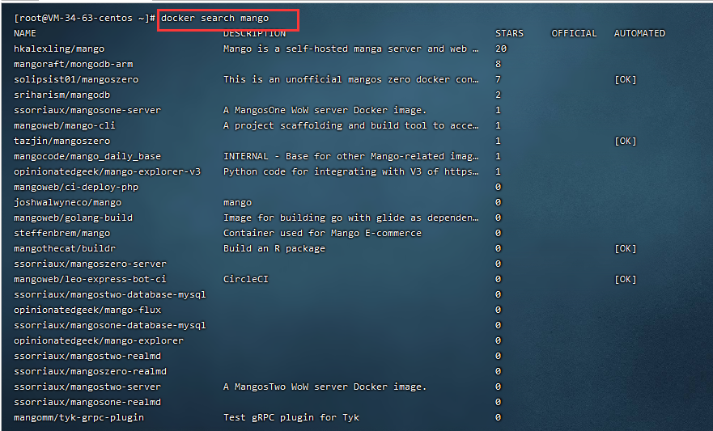
Task: Click the shell prompt [root@VM-34-63-centos ~]#
Action: 85,18
